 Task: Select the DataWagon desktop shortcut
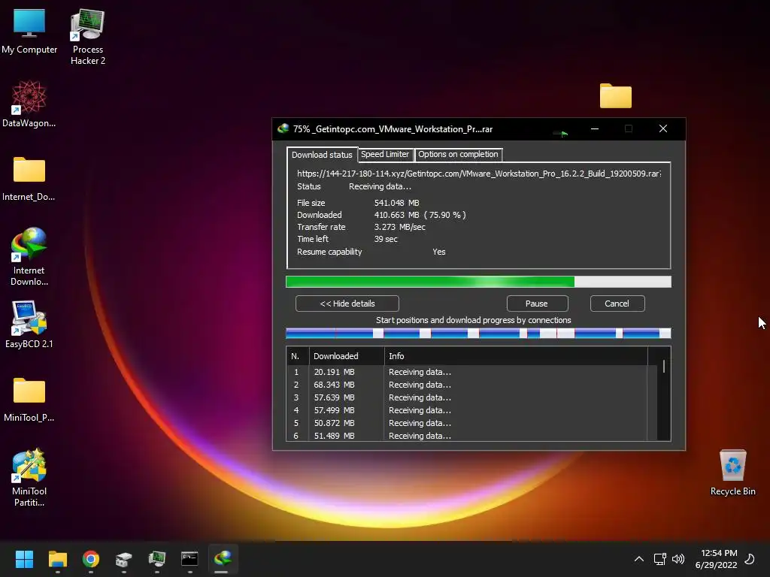click(29, 104)
